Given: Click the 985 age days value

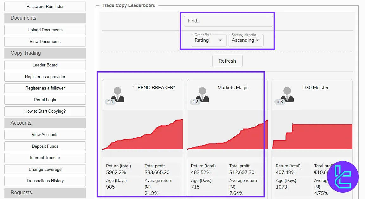Looking at the screenshot, I should 110,187.
